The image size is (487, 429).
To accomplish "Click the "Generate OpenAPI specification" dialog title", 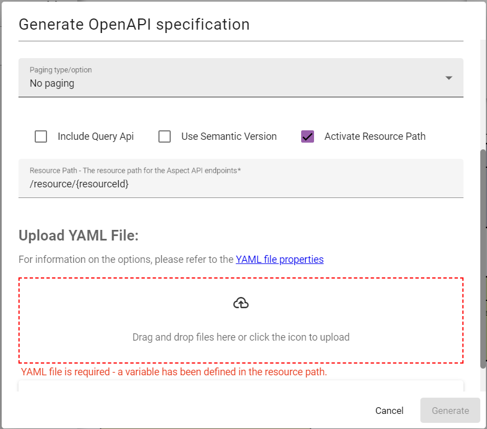I will tap(134, 25).
